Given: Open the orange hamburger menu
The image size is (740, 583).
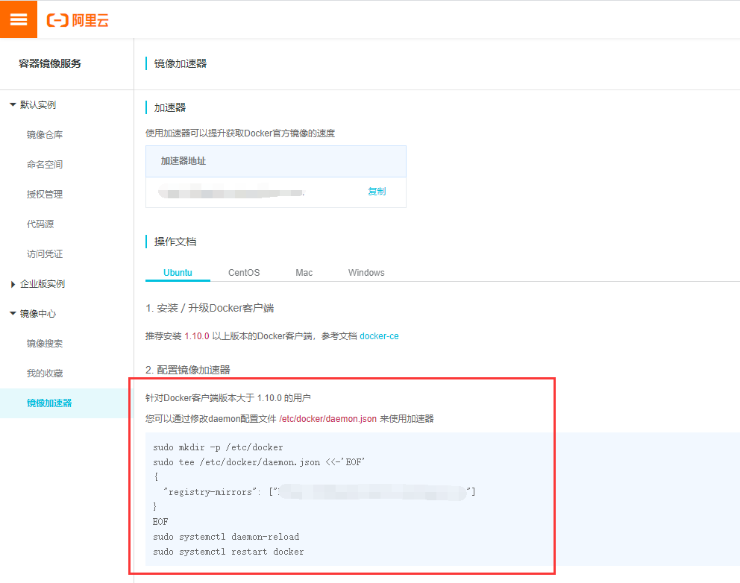Looking at the screenshot, I should pos(19,19).
